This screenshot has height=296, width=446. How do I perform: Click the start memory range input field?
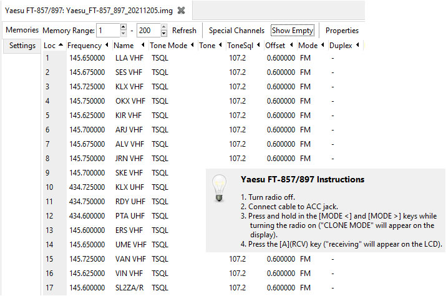[108, 31]
